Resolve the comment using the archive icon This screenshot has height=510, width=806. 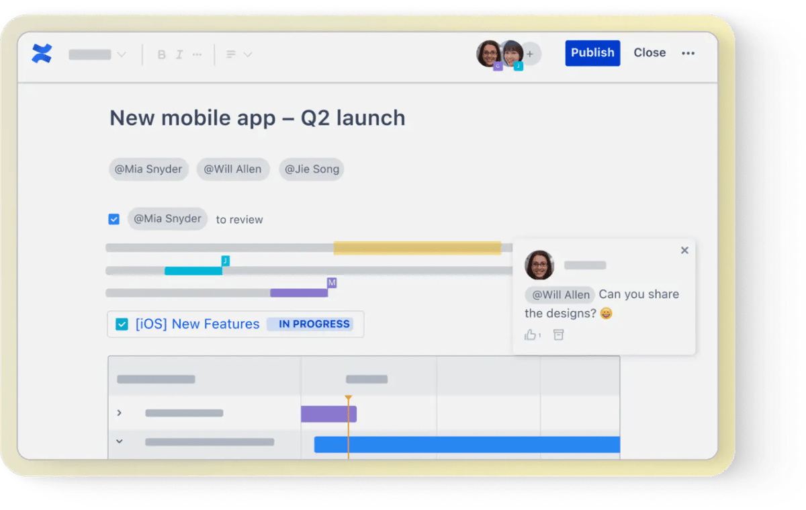558,334
